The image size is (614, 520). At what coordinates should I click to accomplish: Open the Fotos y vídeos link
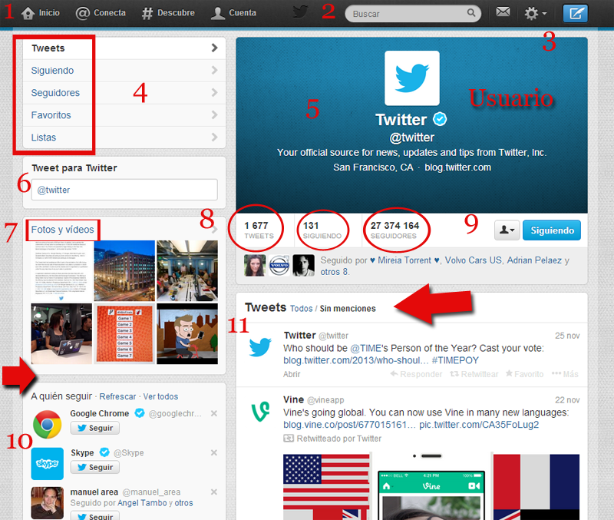[x=63, y=229]
